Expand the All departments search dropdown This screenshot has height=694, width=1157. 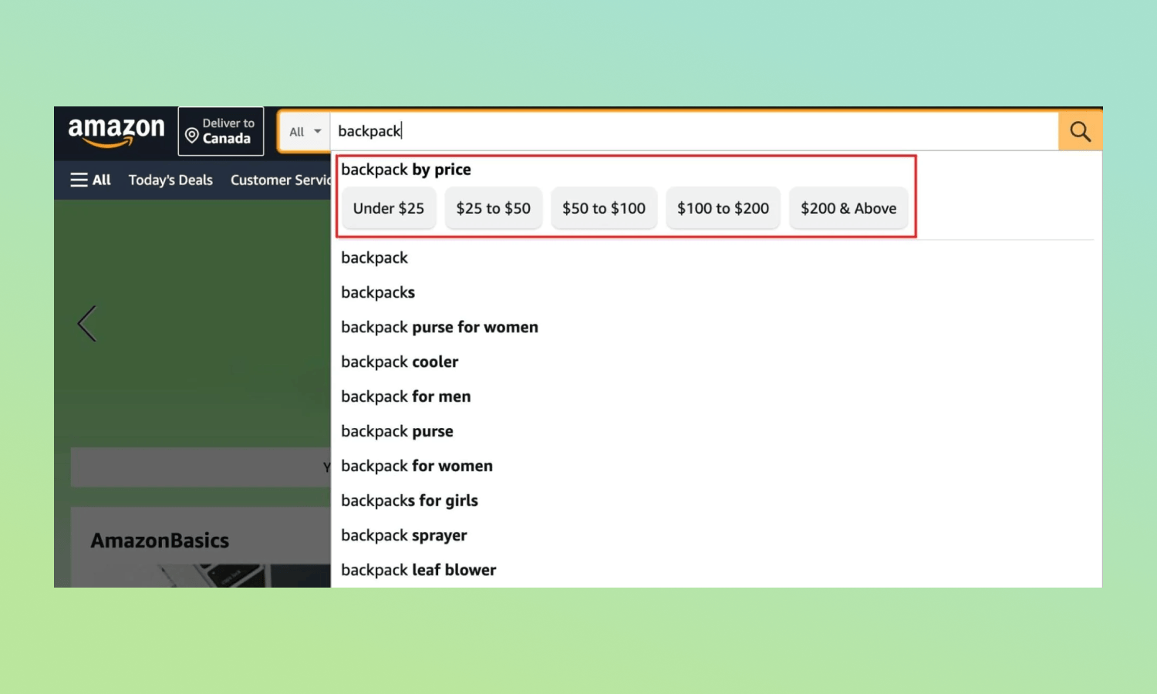pos(305,132)
